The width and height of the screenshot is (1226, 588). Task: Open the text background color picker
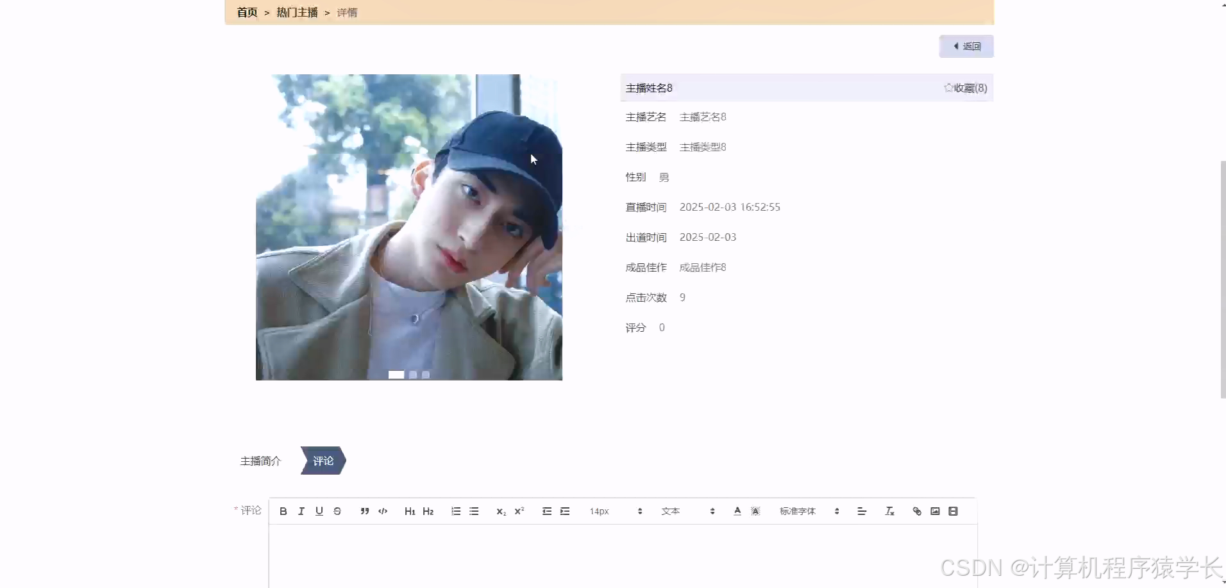click(x=755, y=511)
